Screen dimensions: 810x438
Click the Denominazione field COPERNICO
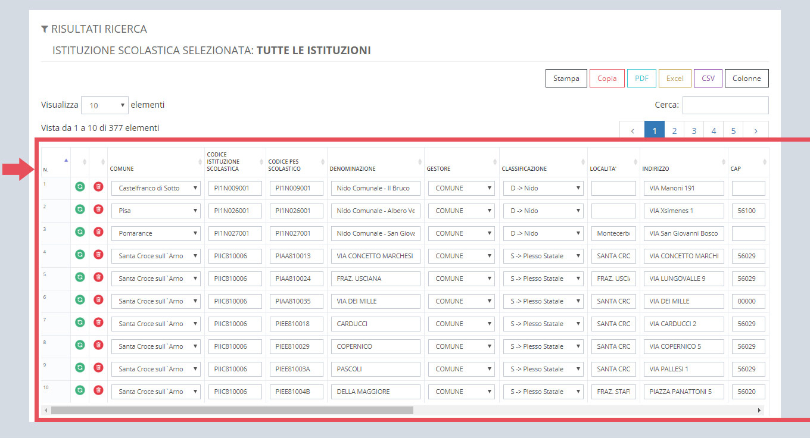pyautogui.click(x=376, y=346)
